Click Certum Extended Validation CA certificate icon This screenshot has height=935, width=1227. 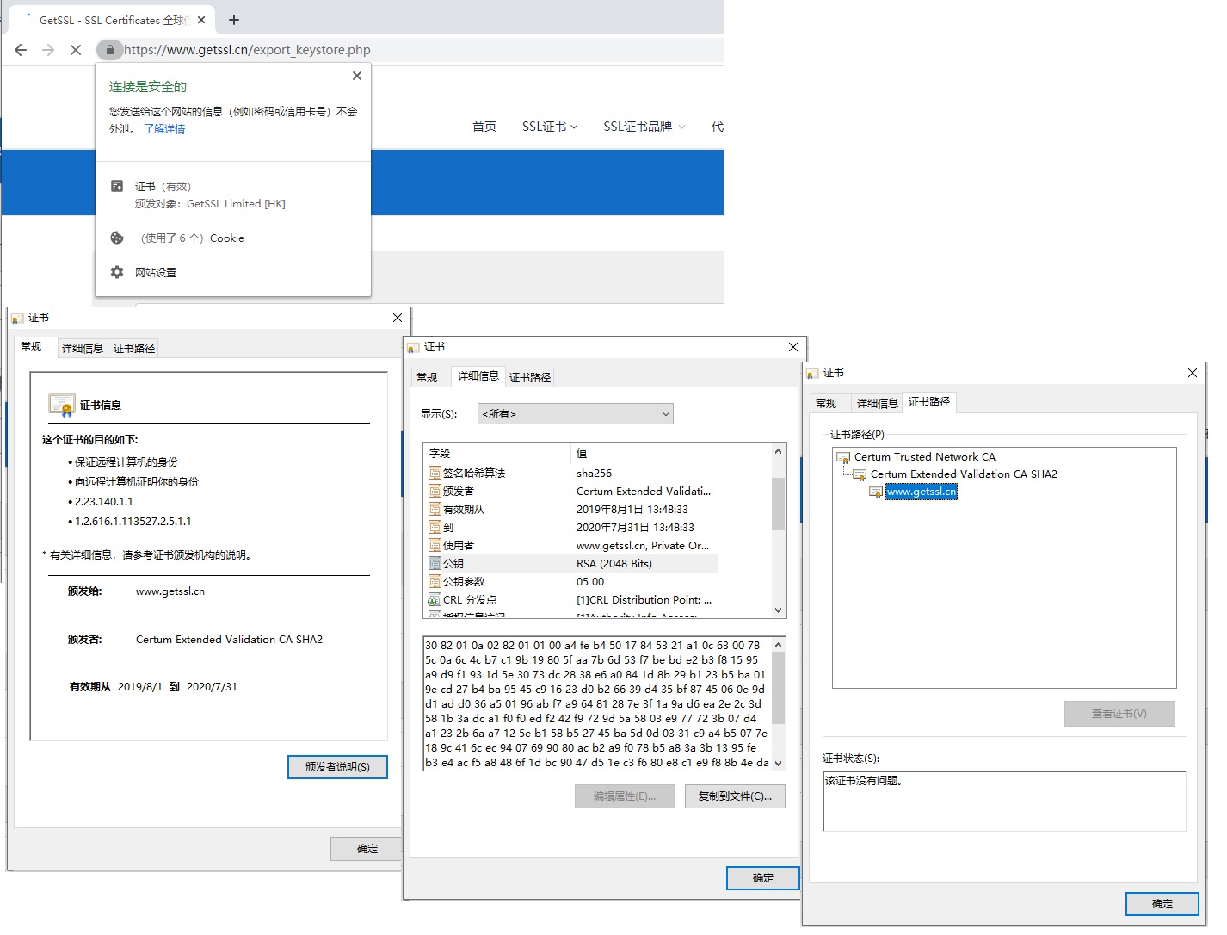point(860,474)
